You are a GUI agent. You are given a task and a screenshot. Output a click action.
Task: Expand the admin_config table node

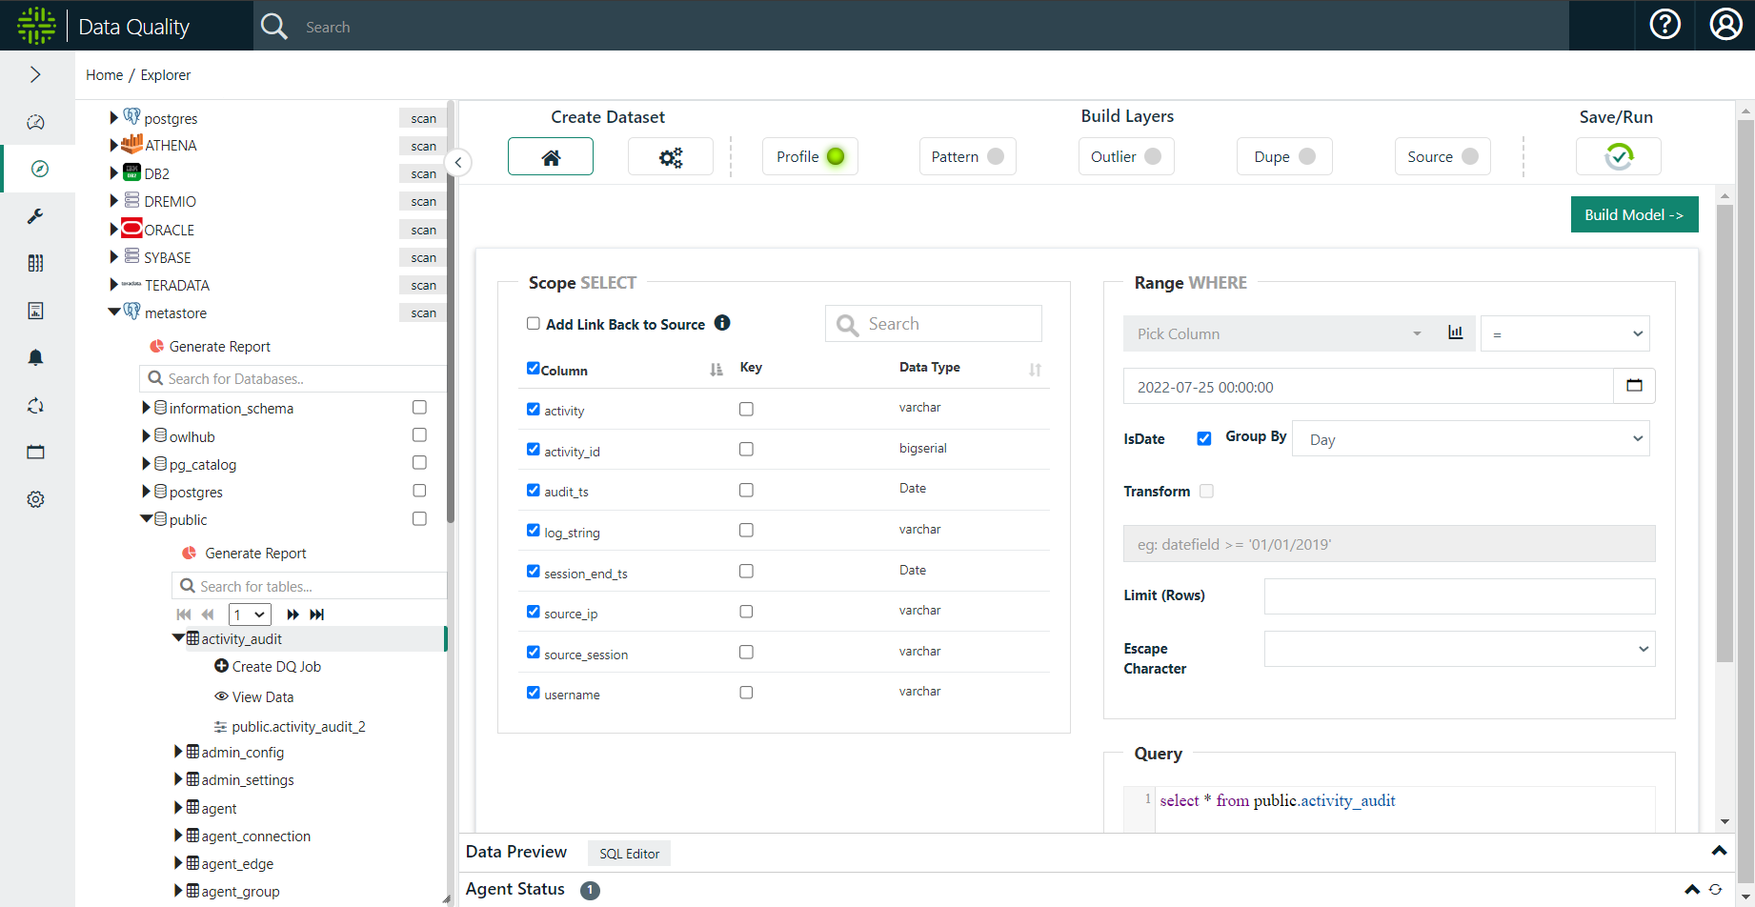click(x=178, y=752)
